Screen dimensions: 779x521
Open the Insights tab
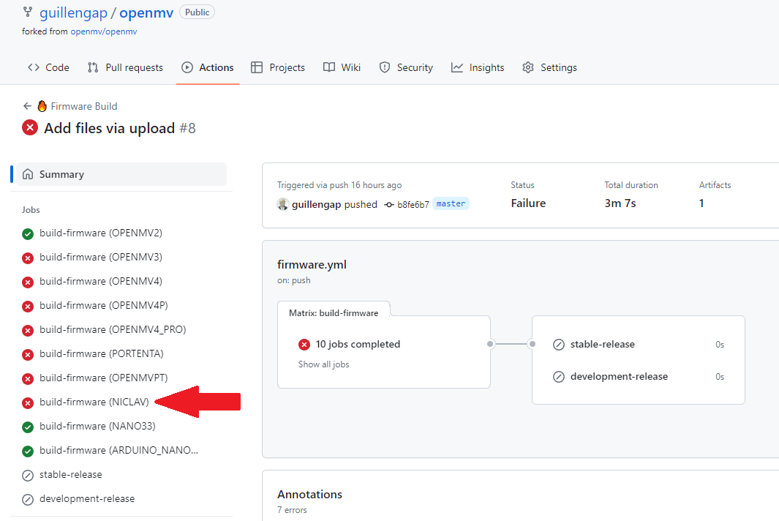[x=478, y=67]
